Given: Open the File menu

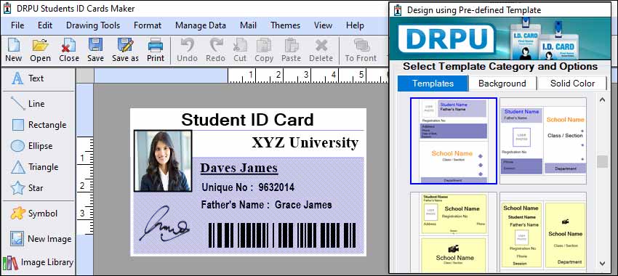Looking at the screenshot, I should (x=17, y=25).
